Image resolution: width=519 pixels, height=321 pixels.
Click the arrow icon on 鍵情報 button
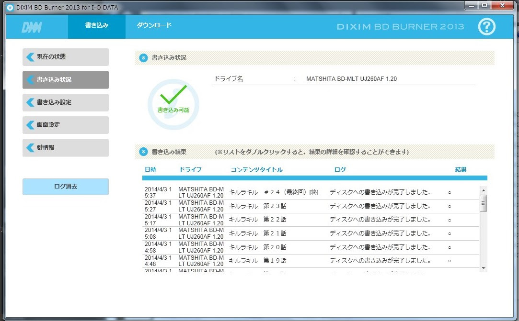tap(30, 148)
